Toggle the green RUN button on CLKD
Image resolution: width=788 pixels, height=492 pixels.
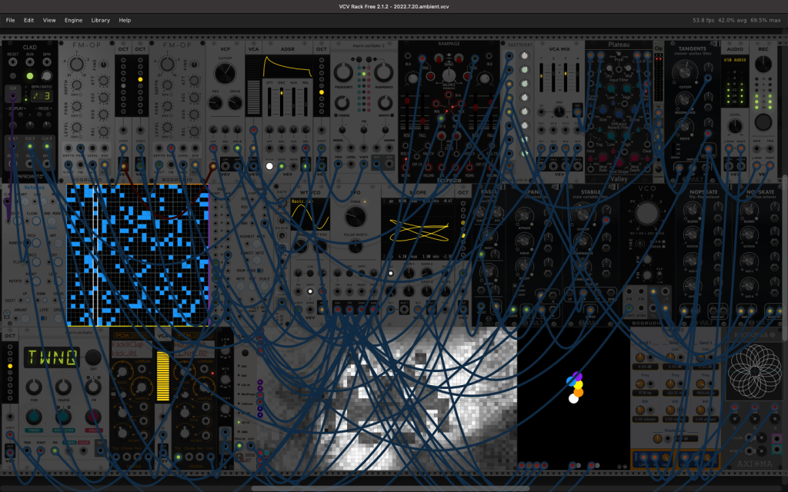tap(30, 76)
